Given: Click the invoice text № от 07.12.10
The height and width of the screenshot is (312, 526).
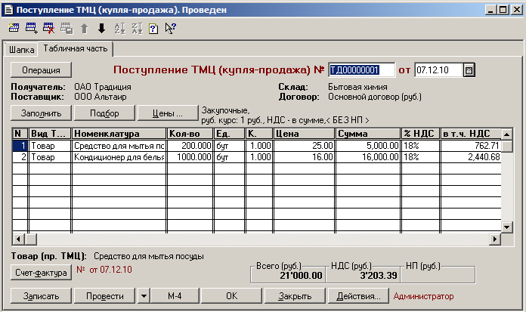Looking at the screenshot, I should (x=104, y=270).
